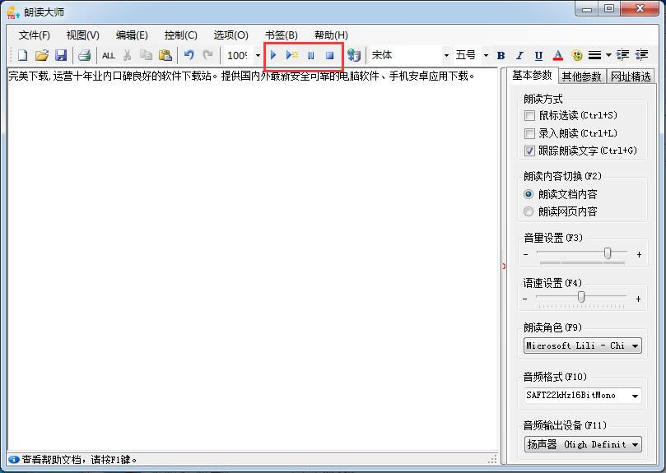The width and height of the screenshot is (666, 473).
Task: Increase volume with plus under 音量设置
Action: tap(639, 254)
